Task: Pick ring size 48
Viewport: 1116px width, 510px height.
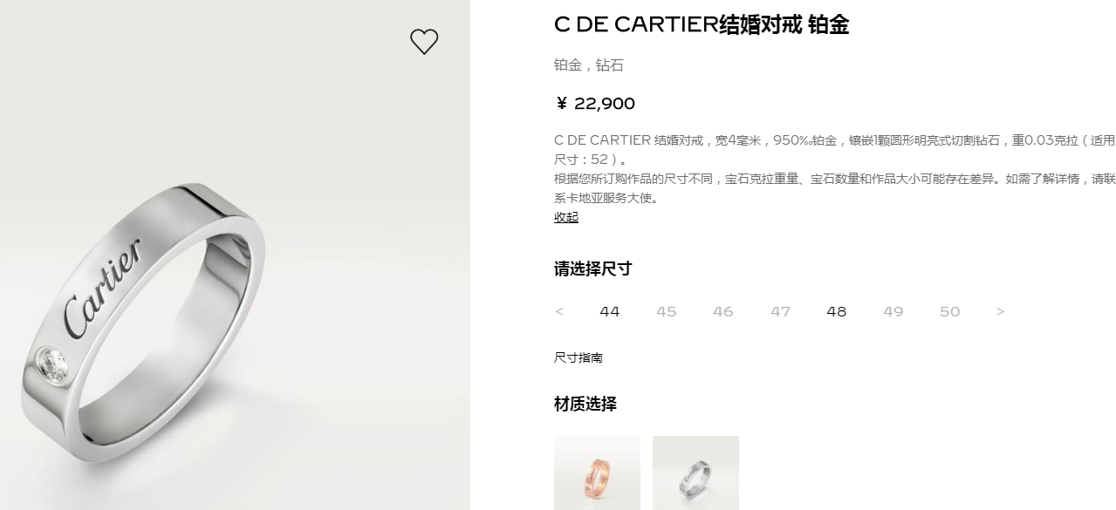Action: pyautogui.click(x=837, y=312)
